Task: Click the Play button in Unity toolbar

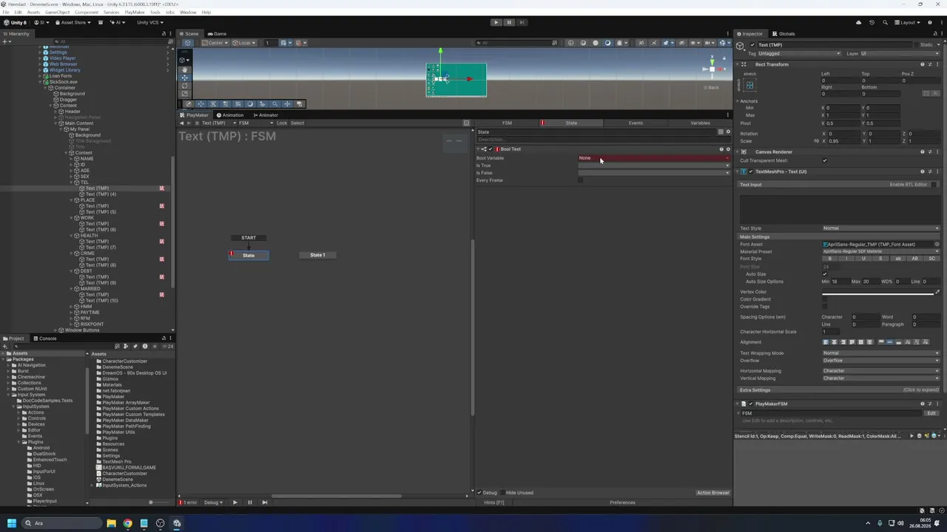Action: click(496, 22)
